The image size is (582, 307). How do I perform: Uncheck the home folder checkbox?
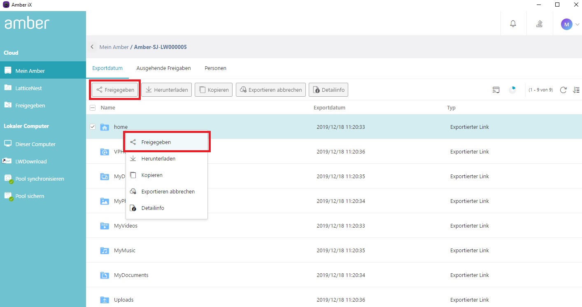93,127
